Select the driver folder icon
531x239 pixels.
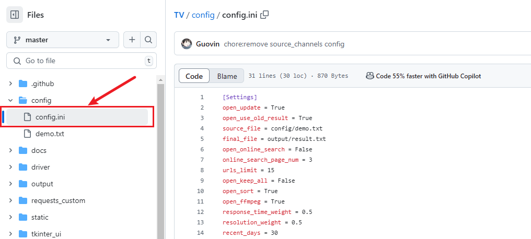pyautogui.click(x=22, y=167)
